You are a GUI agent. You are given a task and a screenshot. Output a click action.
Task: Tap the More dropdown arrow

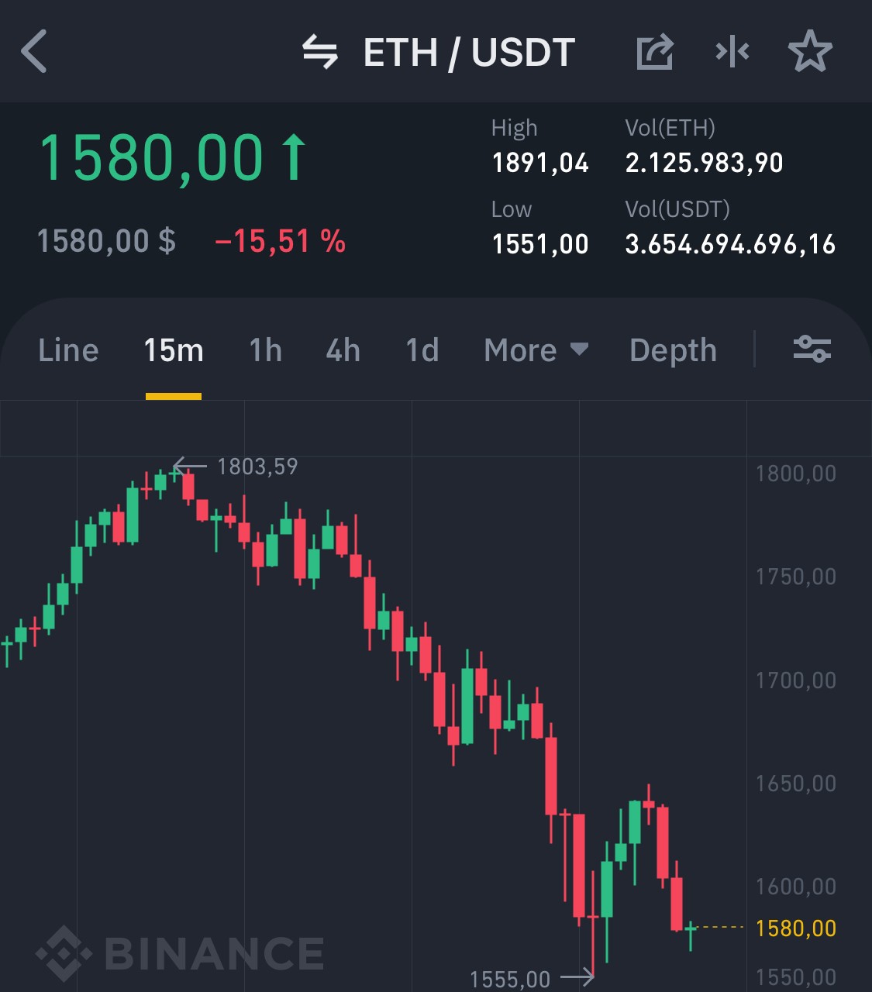pos(579,350)
